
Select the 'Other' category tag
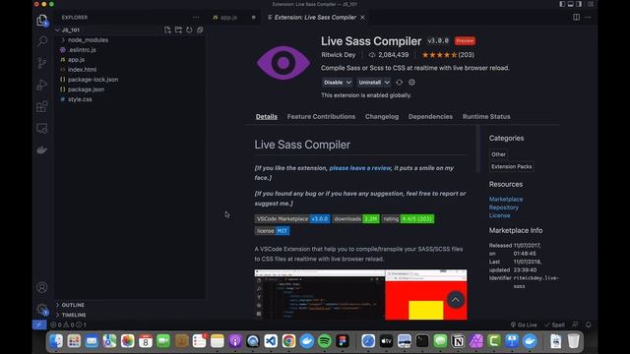pos(498,154)
